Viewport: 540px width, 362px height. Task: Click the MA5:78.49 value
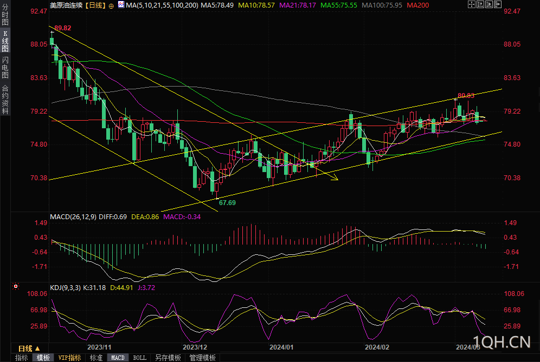[x=217, y=5]
